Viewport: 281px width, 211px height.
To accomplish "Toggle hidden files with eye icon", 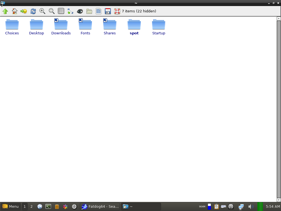I will pyautogui.click(x=80, y=11).
